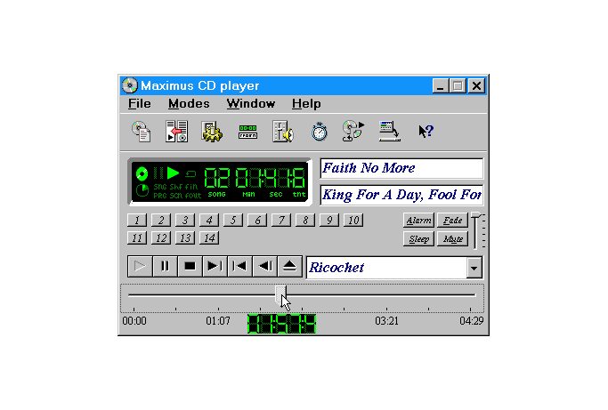Viewport: 608px width, 410px height.
Task: Minimize the Maximus CD player window
Action: (x=440, y=85)
